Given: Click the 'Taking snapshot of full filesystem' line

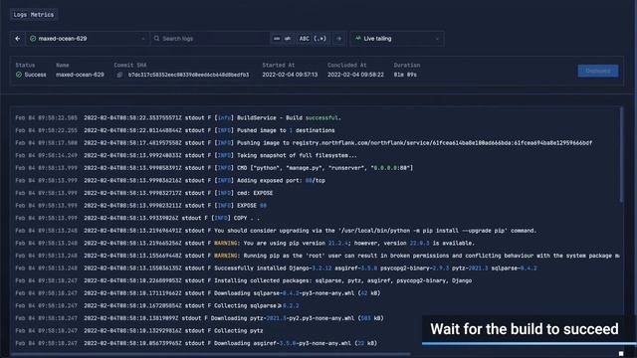Looking at the screenshot, I should pos(186,155).
